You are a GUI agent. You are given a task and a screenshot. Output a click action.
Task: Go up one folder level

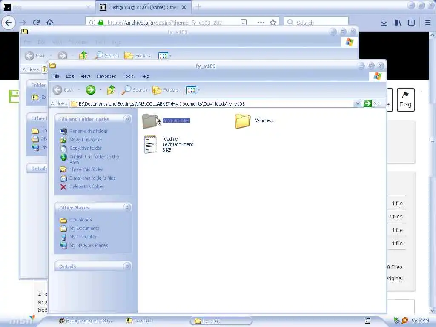111,90
